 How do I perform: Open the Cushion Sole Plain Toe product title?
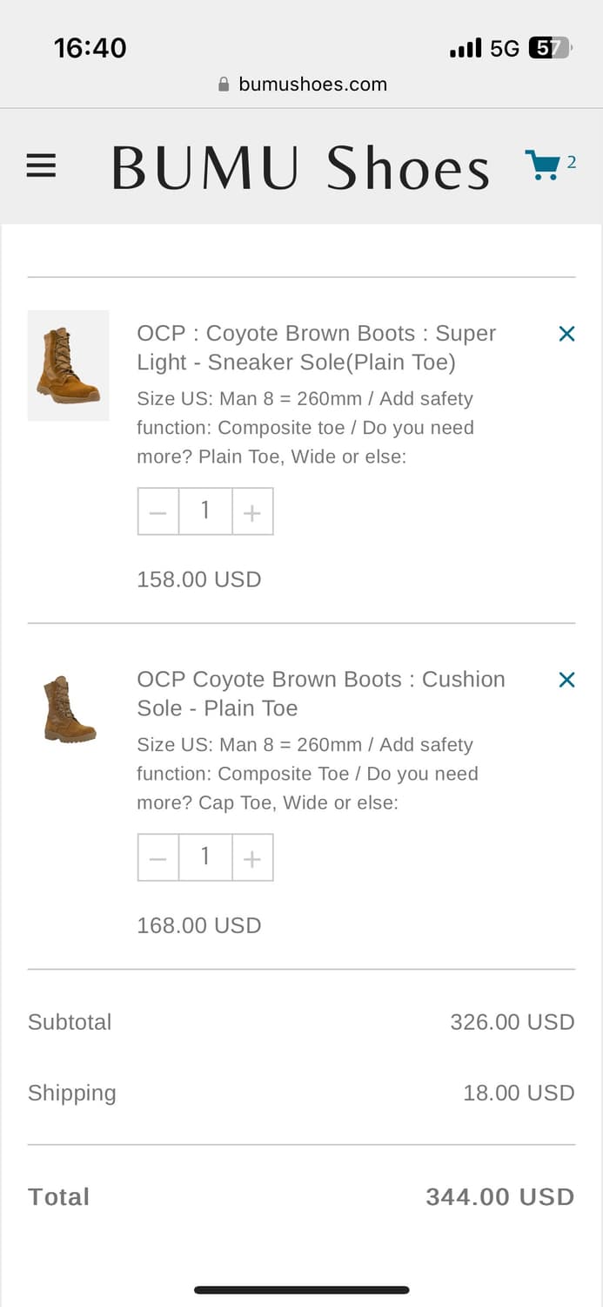[x=320, y=693]
